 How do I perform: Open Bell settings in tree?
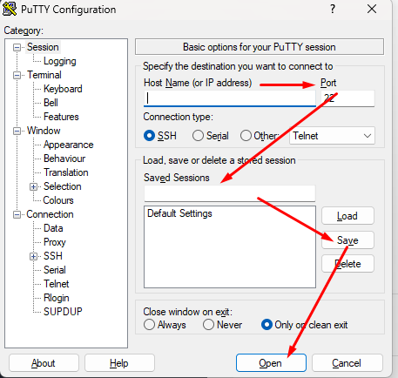51,103
